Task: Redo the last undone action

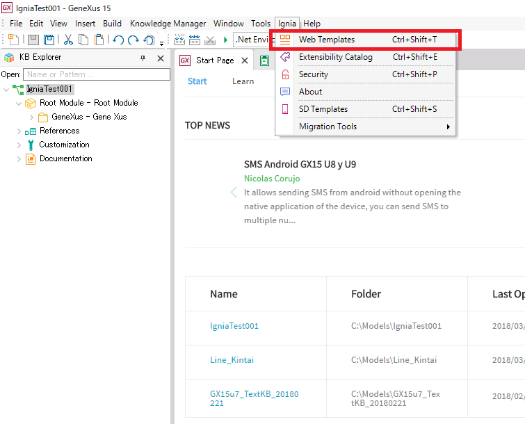Action: (134, 40)
